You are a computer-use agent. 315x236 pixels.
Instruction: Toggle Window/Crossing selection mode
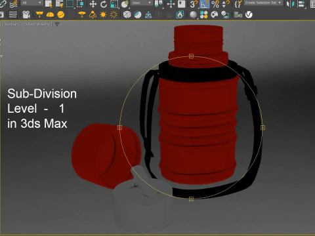pyautogui.click(x=80, y=4)
